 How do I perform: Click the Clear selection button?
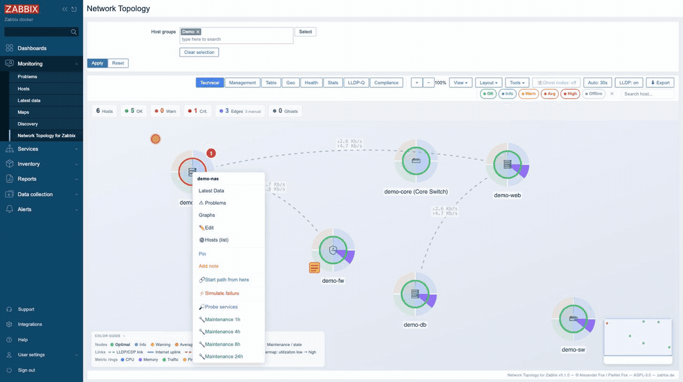(199, 52)
